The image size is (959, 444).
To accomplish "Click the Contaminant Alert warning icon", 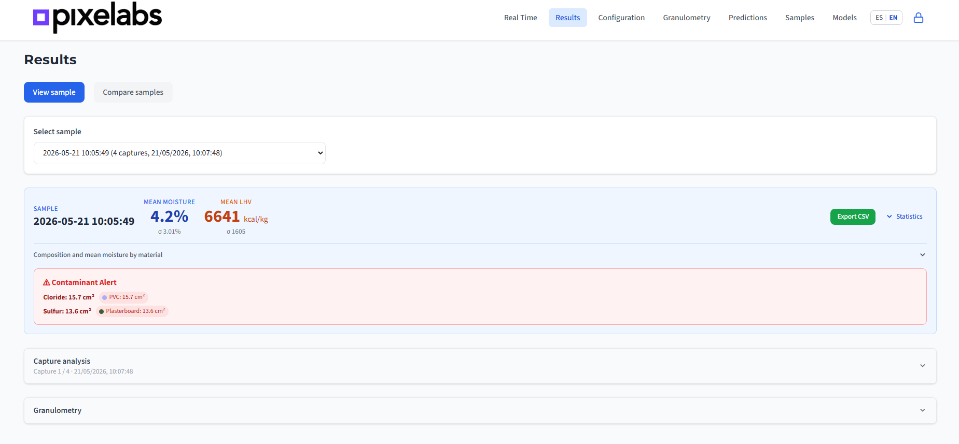I will (x=47, y=282).
